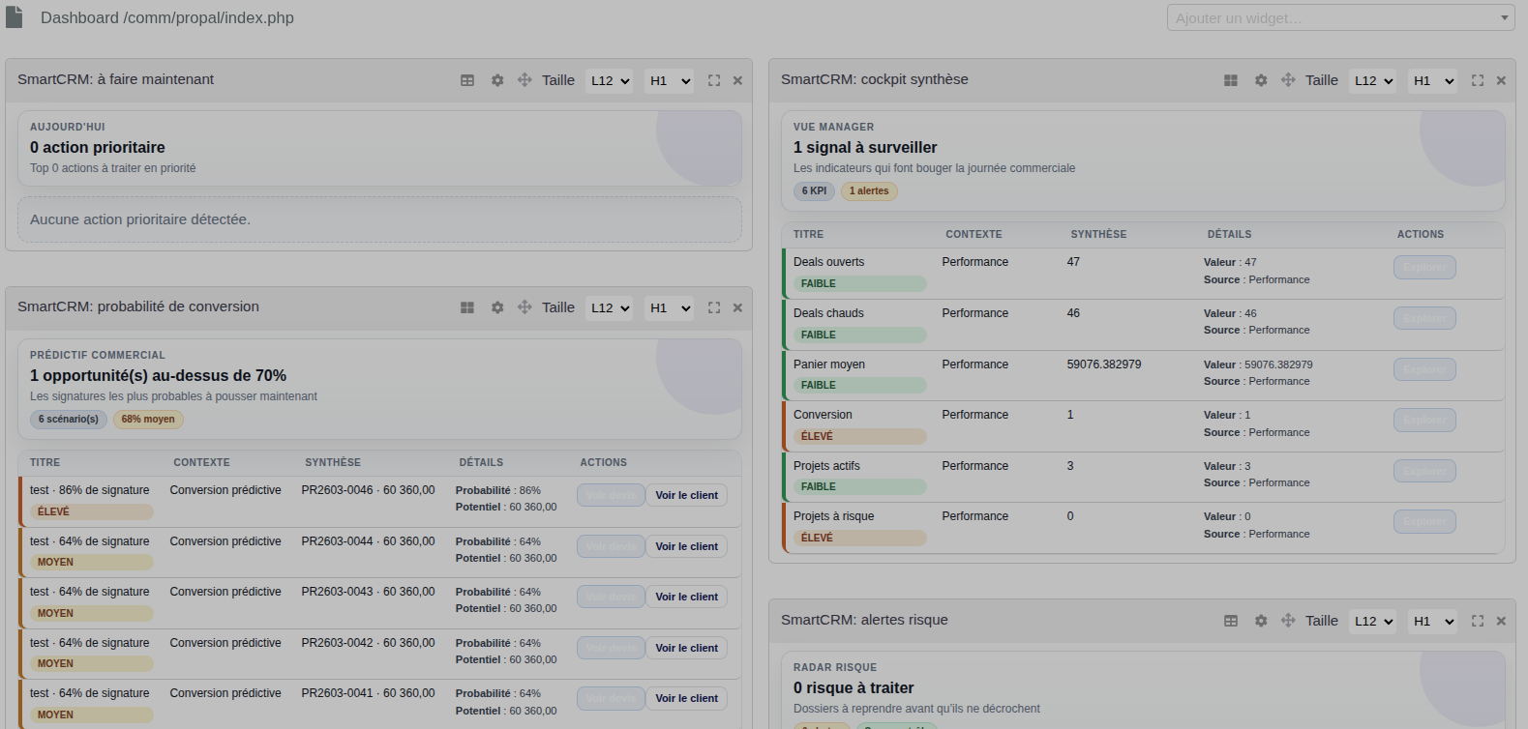Click 'Voir devis' for PR2603-0046
1528x729 pixels.
click(x=611, y=495)
